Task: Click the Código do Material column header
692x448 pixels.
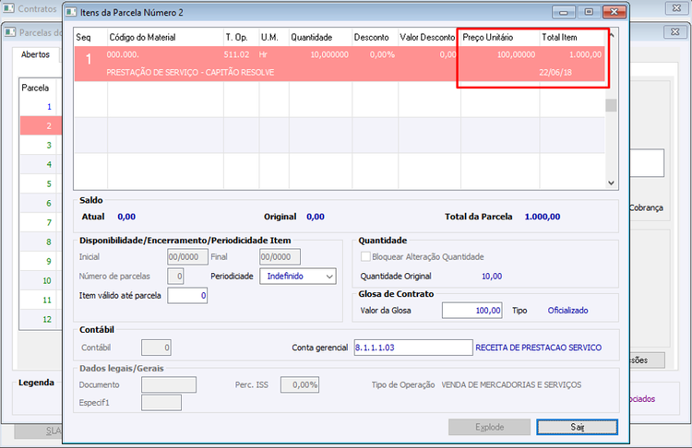Action: tap(165, 38)
